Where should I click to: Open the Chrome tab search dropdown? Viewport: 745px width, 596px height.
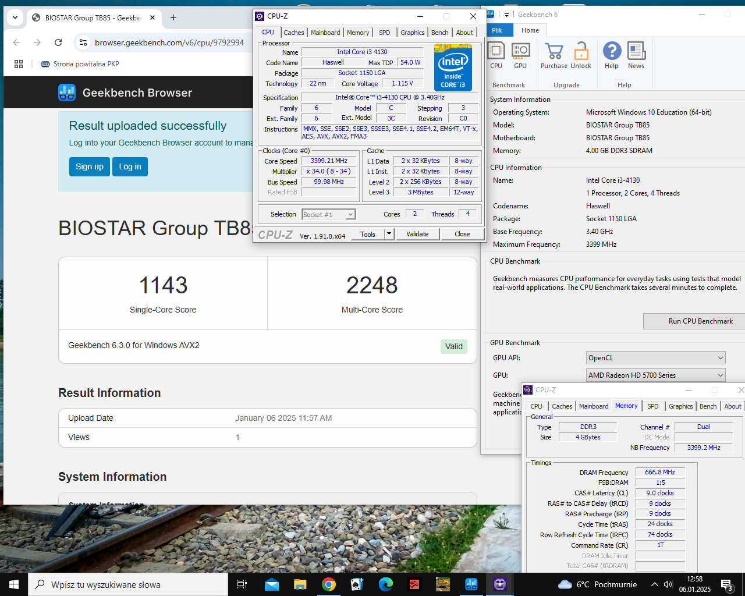click(15, 17)
